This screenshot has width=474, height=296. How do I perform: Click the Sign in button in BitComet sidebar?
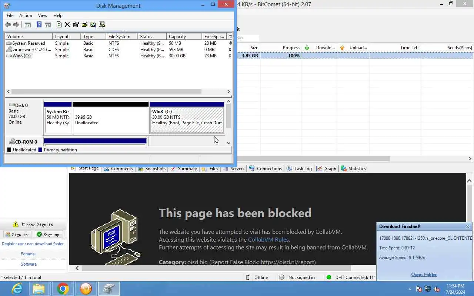[x=17, y=235]
